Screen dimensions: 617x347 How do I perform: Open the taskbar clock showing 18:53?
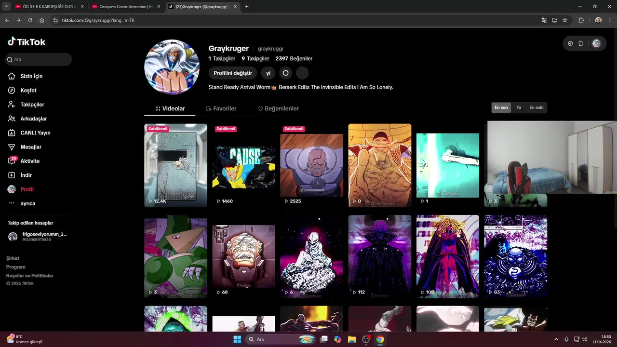click(602, 339)
